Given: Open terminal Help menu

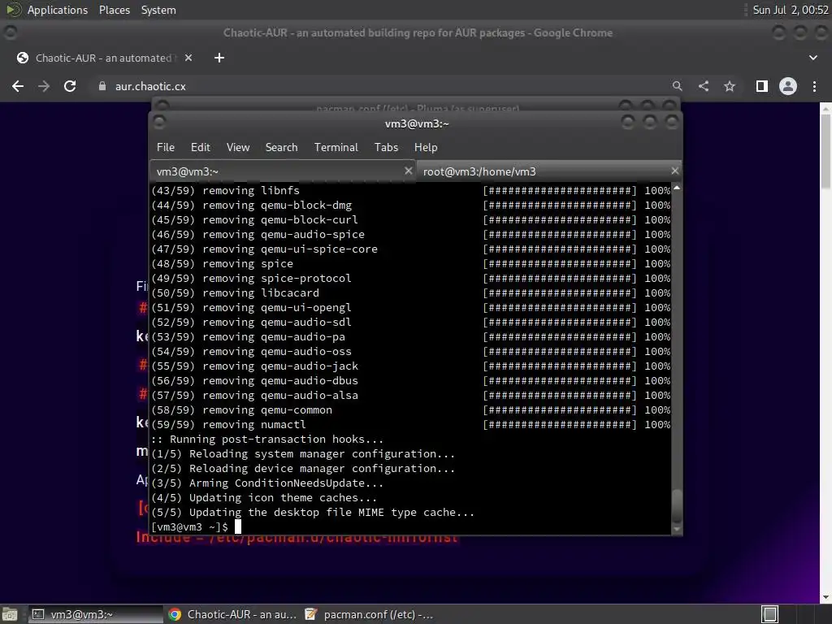Looking at the screenshot, I should click(426, 148).
